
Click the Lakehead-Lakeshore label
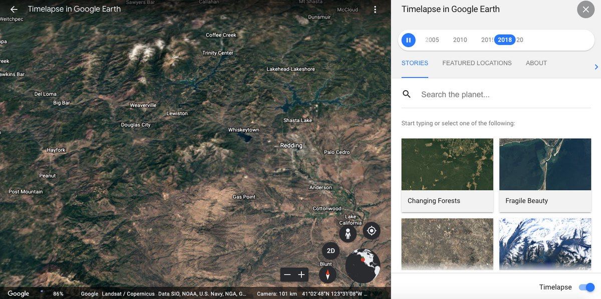tap(290, 69)
